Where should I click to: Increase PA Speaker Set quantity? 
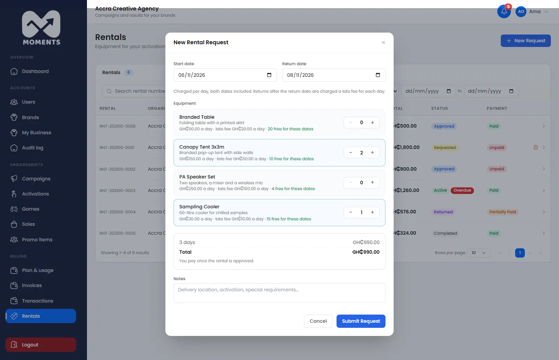tap(372, 182)
